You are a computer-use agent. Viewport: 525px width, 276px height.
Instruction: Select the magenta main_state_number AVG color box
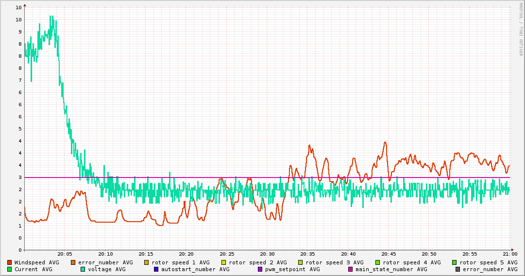tap(351, 269)
